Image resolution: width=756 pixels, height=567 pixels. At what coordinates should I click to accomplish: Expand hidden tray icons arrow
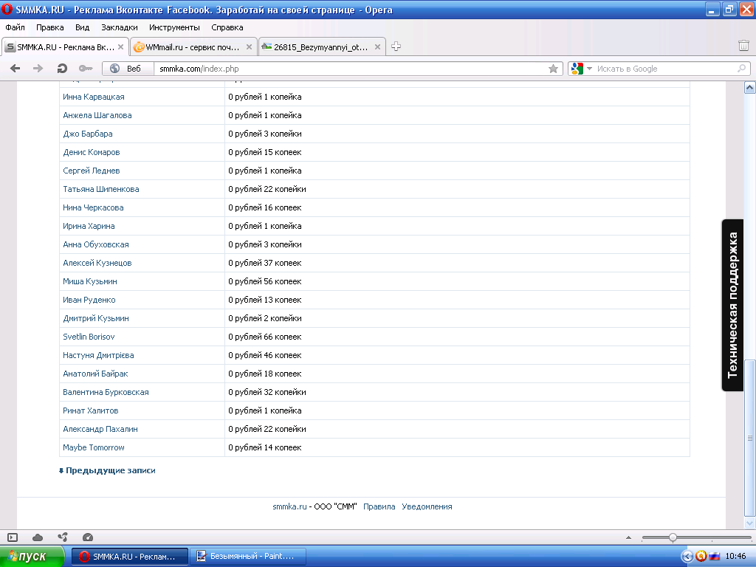687,557
